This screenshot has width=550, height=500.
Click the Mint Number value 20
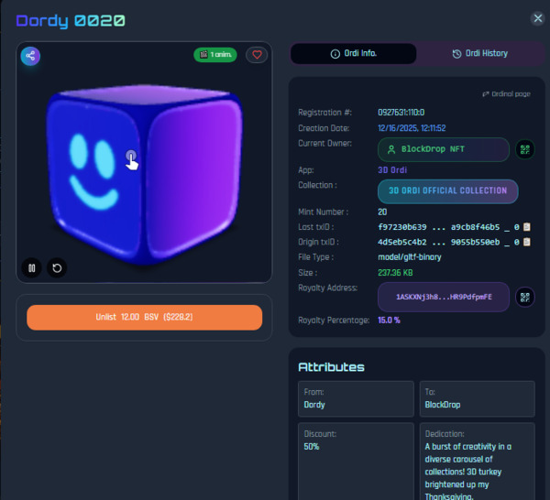click(x=382, y=212)
